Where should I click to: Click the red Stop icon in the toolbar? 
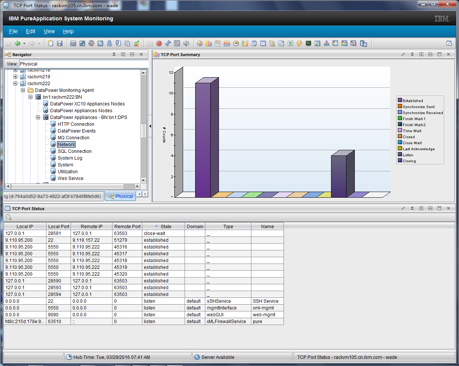pos(159,43)
